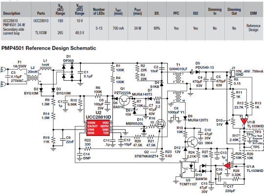Click the 'STB7NK80ZT4' part label

pyautogui.click(x=146, y=156)
